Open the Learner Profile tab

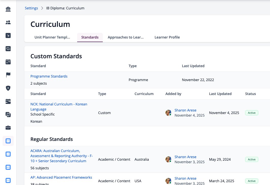(167, 37)
